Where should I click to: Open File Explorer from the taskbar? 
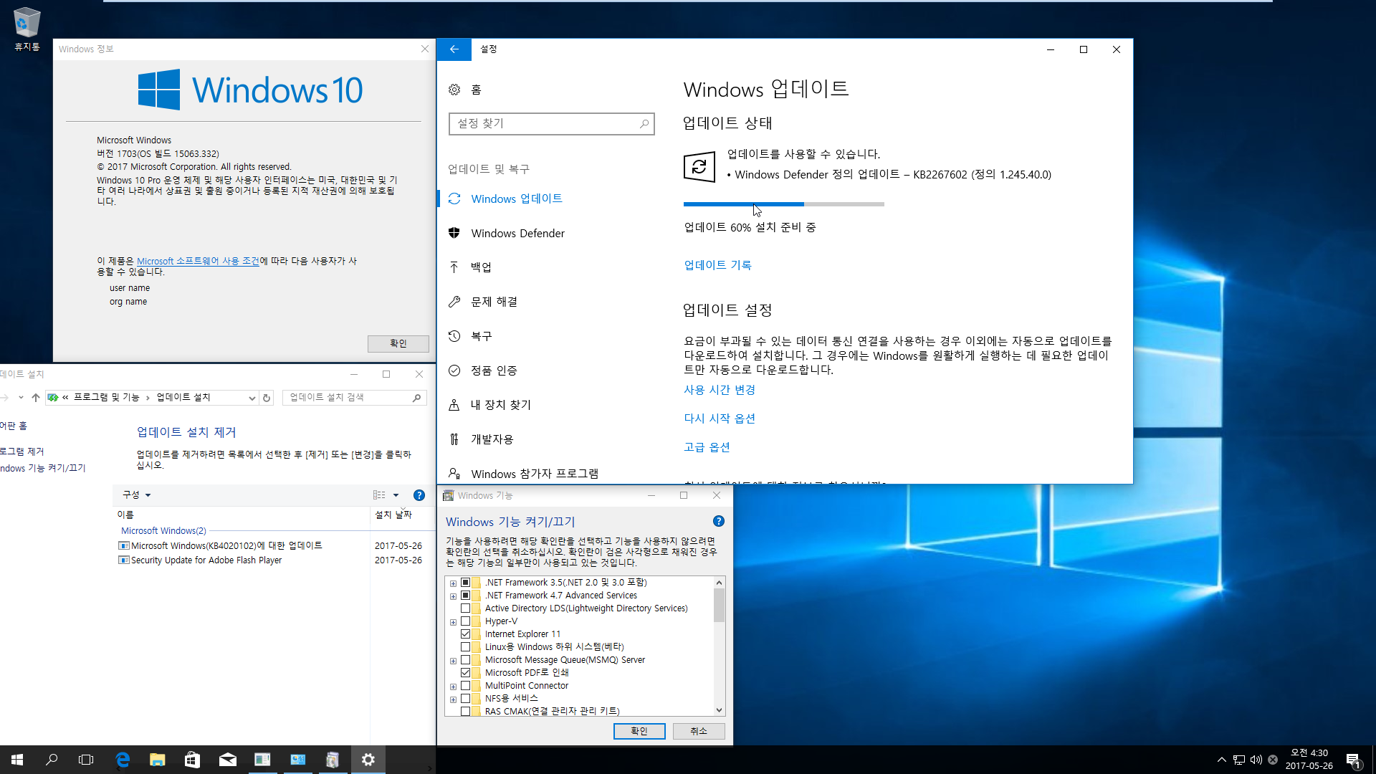158,760
